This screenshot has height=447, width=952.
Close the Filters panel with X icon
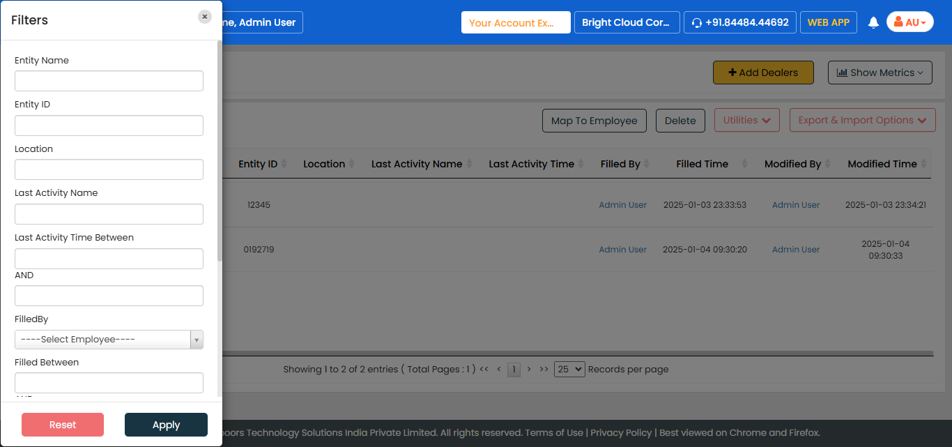click(x=204, y=17)
